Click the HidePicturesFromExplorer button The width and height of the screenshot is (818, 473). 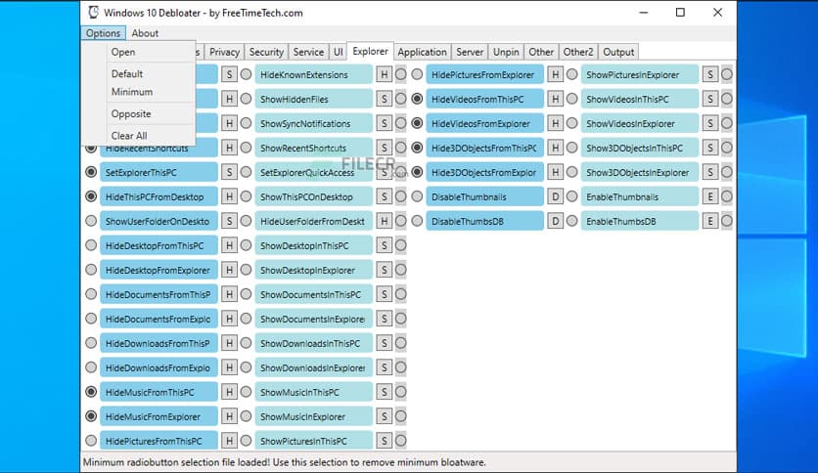point(484,74)
